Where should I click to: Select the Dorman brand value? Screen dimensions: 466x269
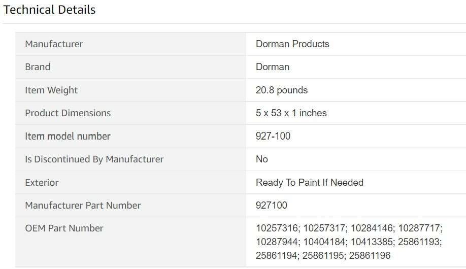coord(273,67)
